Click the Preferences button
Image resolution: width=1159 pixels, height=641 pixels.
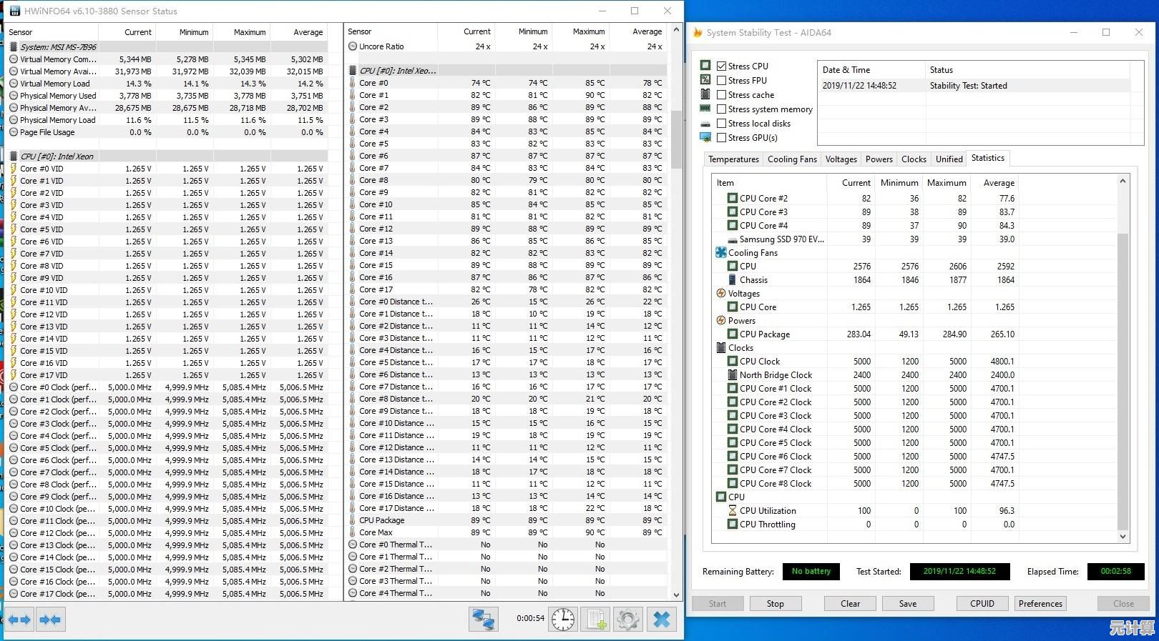click(x=1040, y=604)
